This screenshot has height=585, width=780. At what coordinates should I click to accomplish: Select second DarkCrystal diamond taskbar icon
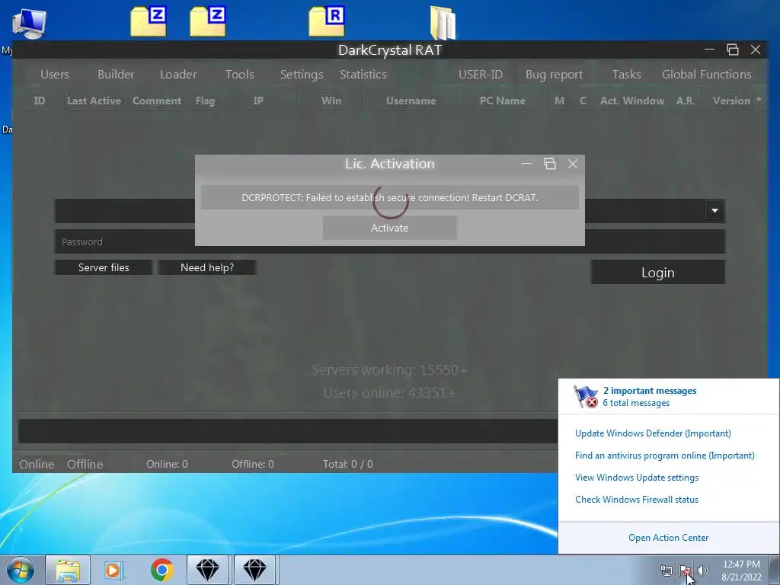254,570
